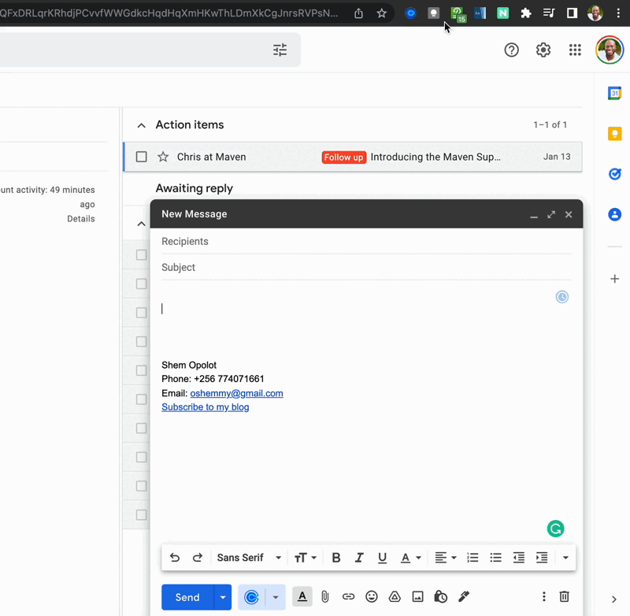Open the emoji picker

(x=372, y=597)
